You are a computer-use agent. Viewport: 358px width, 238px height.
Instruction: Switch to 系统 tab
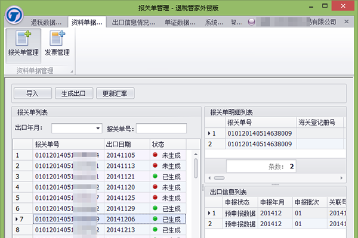(214, 23)
